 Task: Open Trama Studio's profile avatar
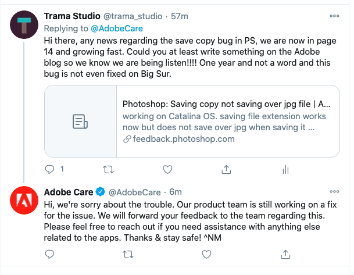pos(24,24)
